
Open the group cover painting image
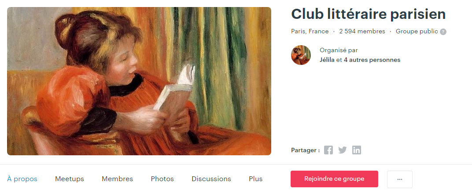click(139, 81)
